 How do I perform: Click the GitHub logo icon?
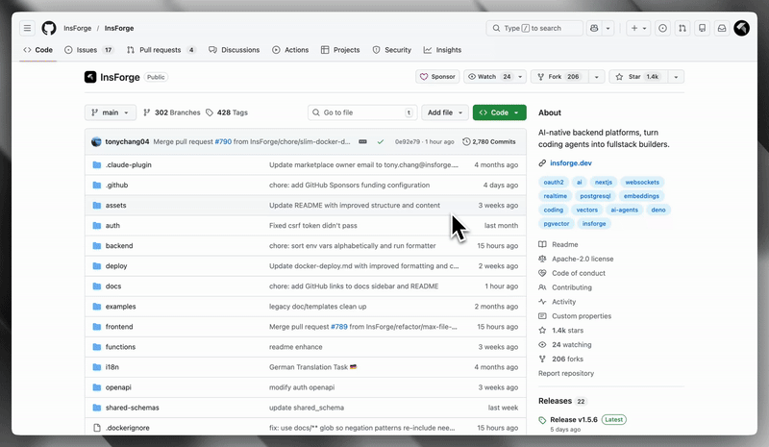tap(49, 29)
